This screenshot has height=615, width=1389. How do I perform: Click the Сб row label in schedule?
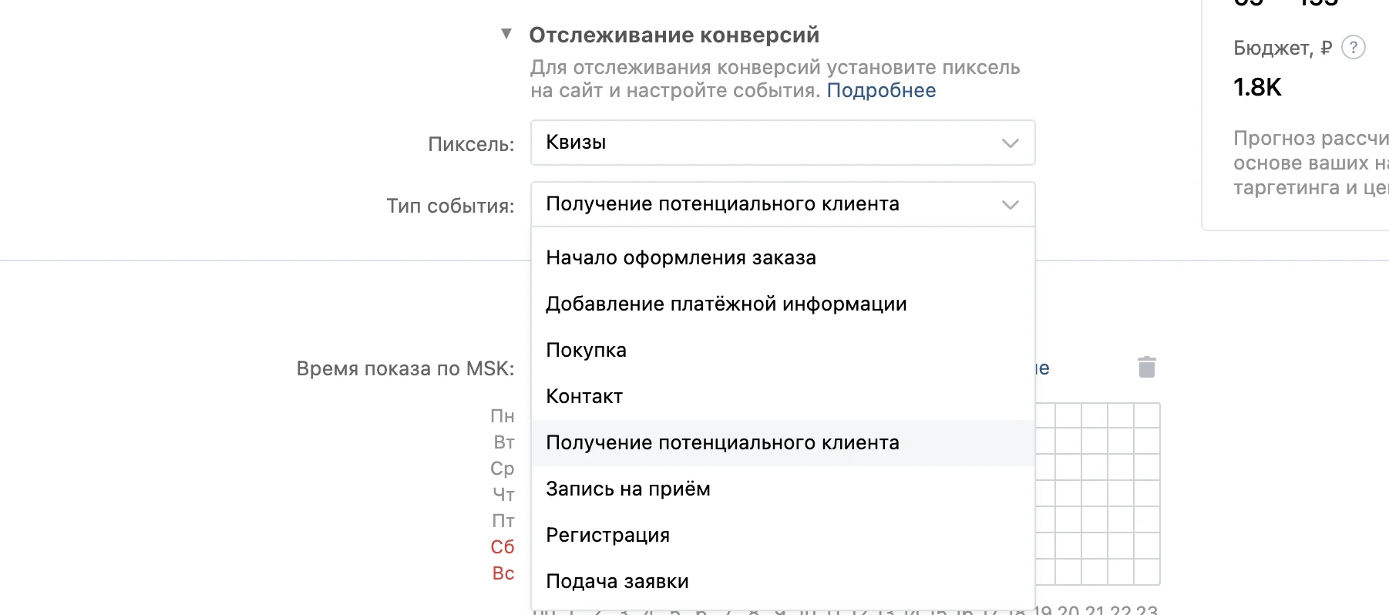(x=503, y=547)
